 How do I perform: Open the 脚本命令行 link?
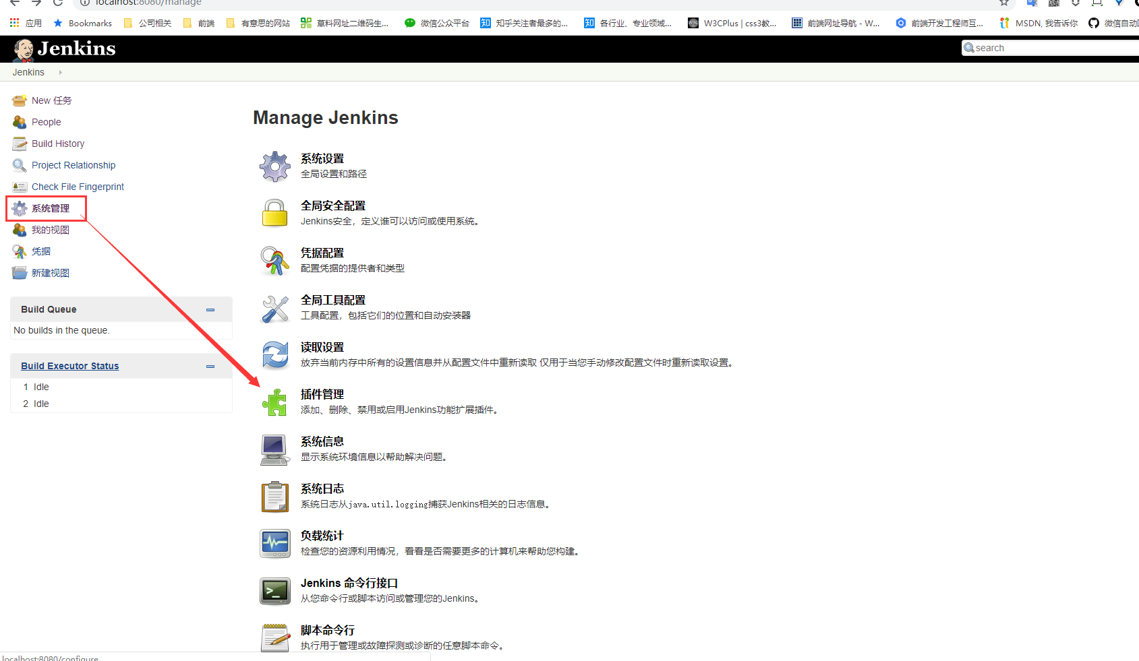click(328, 630)
